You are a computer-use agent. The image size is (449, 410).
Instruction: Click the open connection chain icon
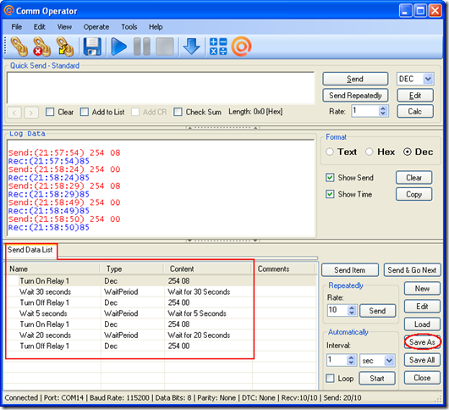pos(19,47)
